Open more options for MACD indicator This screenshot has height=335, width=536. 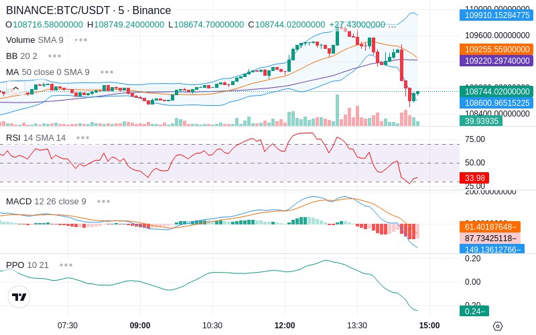(x=104, y=202)
